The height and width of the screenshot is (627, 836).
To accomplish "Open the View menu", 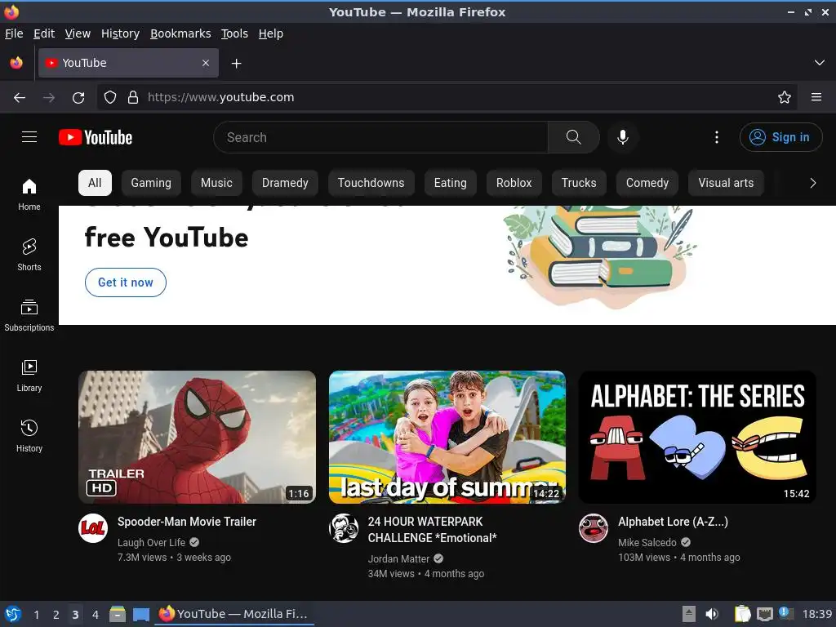I will coord(78,33).
